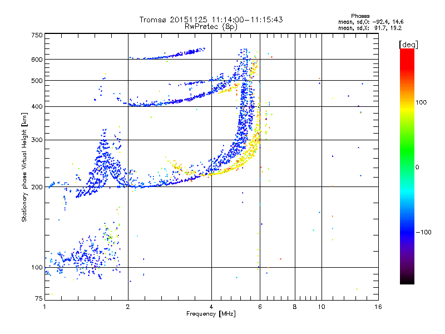Click the 'Phases' heading text

pyautogui.click(x=360, y=16)
